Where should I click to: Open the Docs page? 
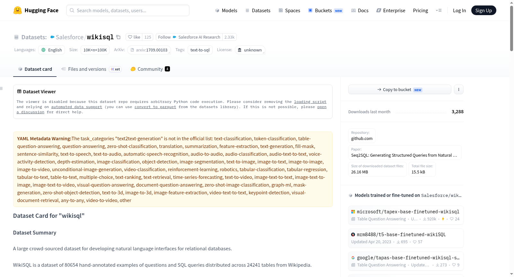[x=359, y=10]
